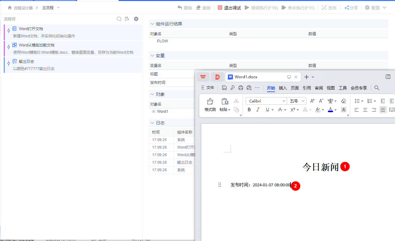Image resolution: width=395 pixels, height=241 pixels.
Task: Toggle bold formatting with the B icon
Action: tap(249, 109)
